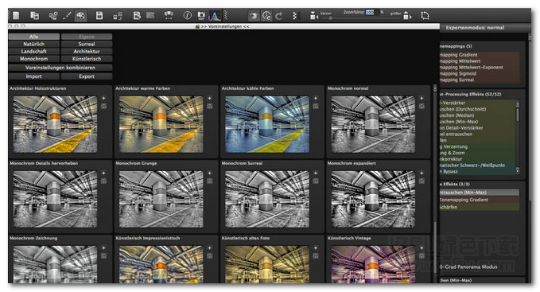540x292 pixels.
Task: Select 'Monochrom Details hervorheben' preset thumbnail
Action: click(x=55, y=199)
